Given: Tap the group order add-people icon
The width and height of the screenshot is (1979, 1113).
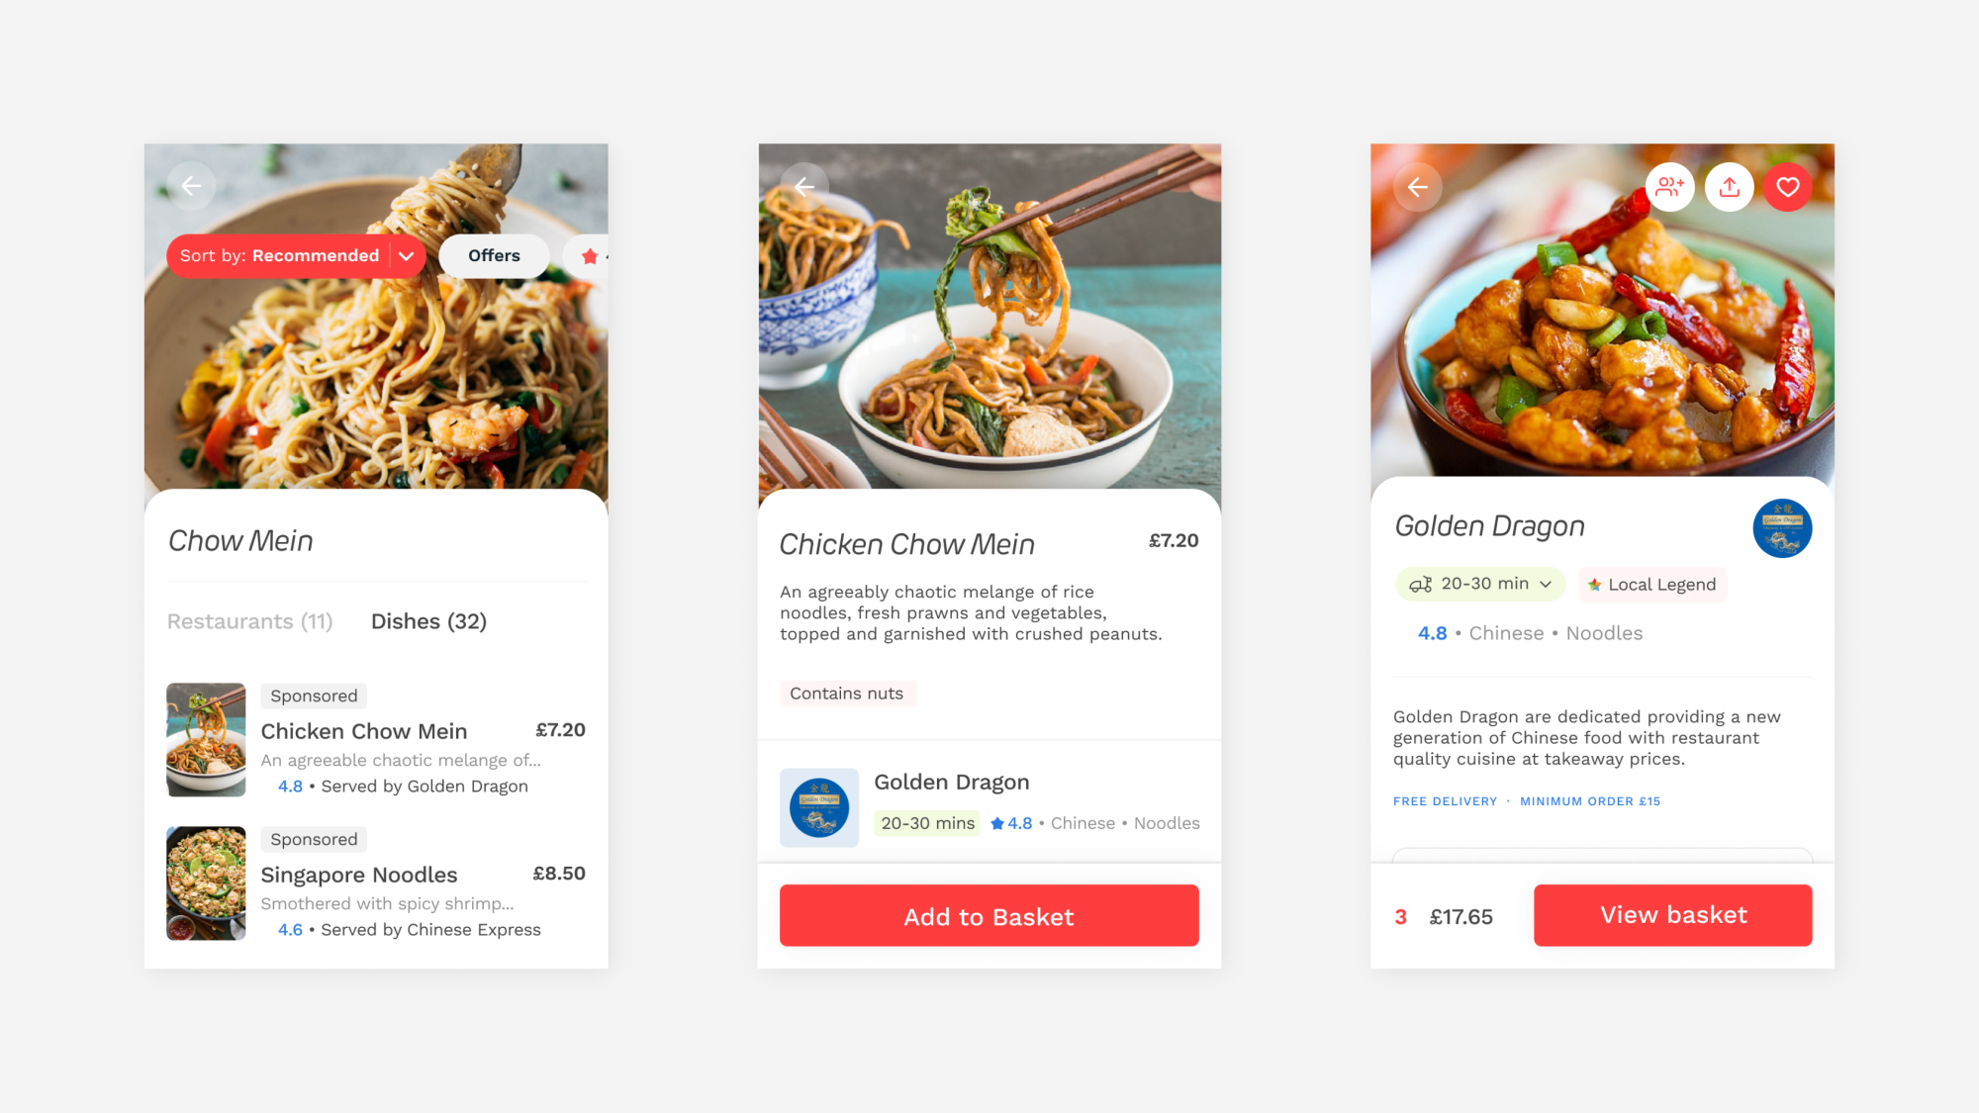Looking at the screenshot, I should [1670, 187].
